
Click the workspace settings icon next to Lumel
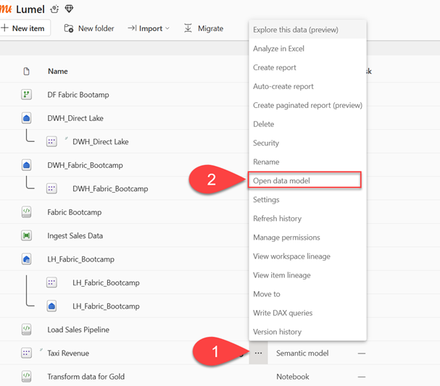pos(54,9)
